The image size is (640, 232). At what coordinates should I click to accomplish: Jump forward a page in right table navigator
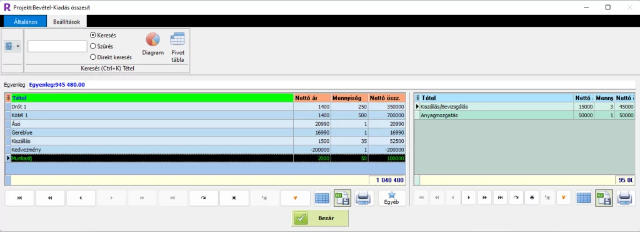(484, 198)
